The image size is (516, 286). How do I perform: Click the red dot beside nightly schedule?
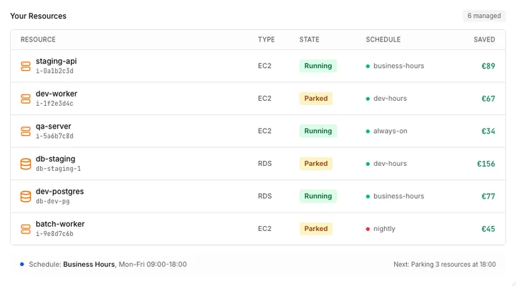click(x=368, y=229)
